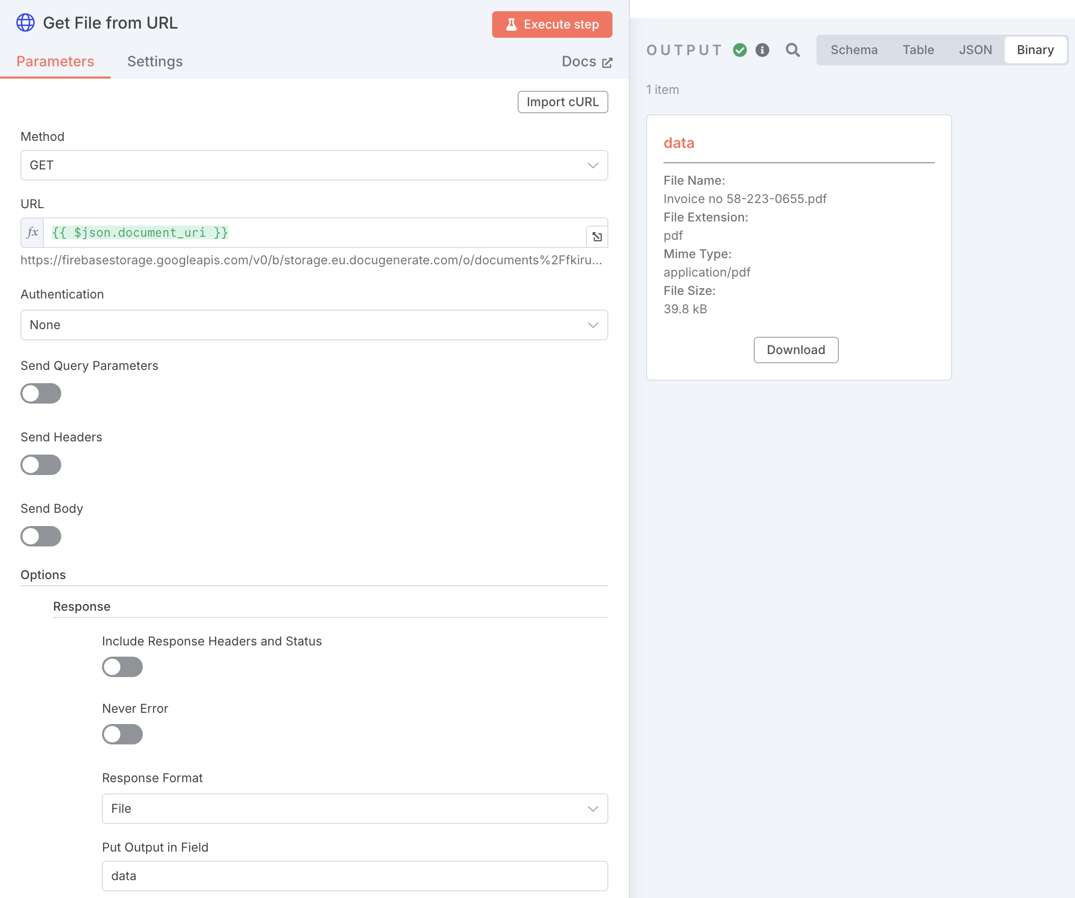
Task: Select the JSON output view tab
Action: 975,49
